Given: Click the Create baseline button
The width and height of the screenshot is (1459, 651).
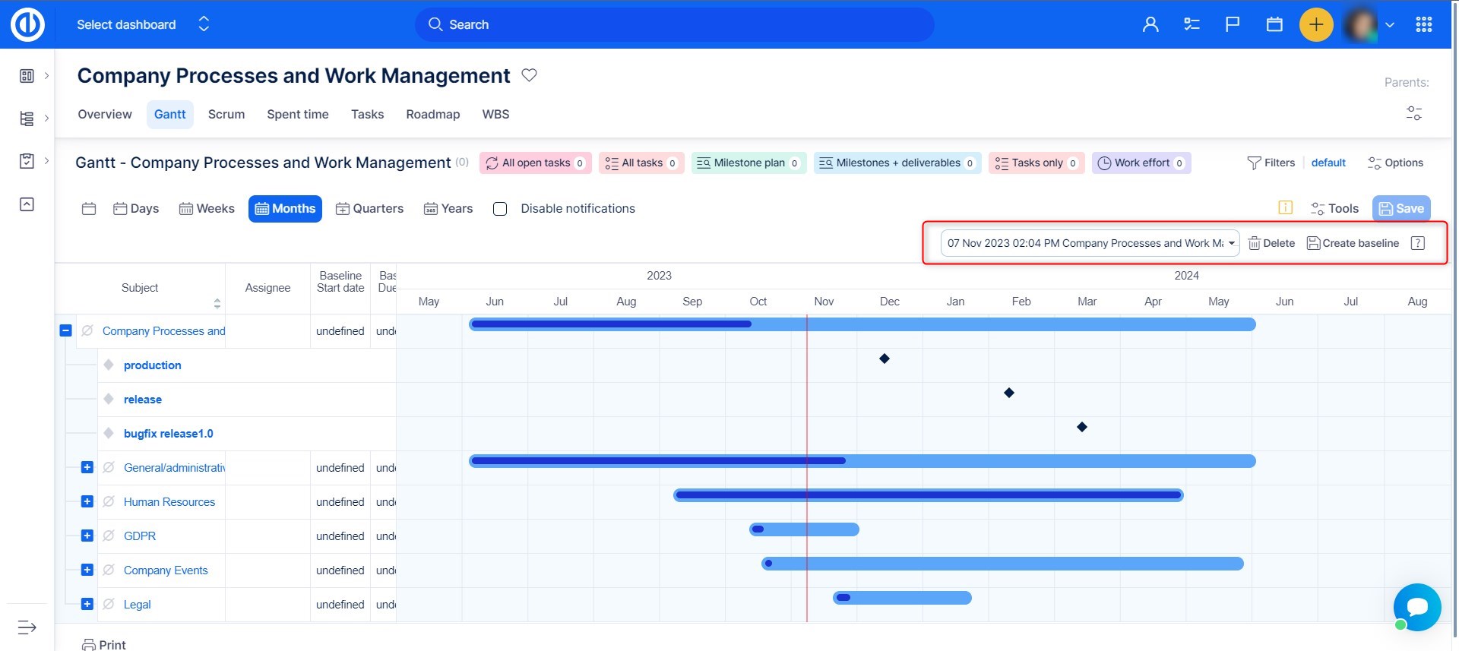Looking at the screenshot, I should pos(1353,243).
